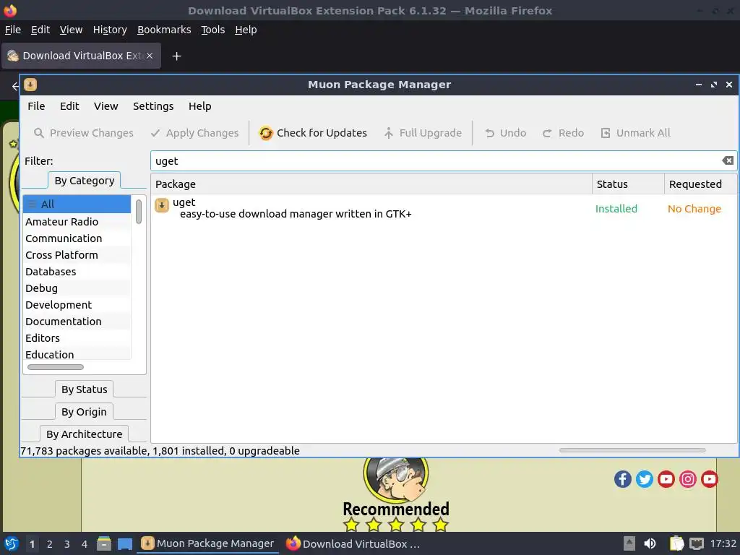Screen dimensions: 740x555
Task: Expand the By Origin filter section
Action: [84, 411]
